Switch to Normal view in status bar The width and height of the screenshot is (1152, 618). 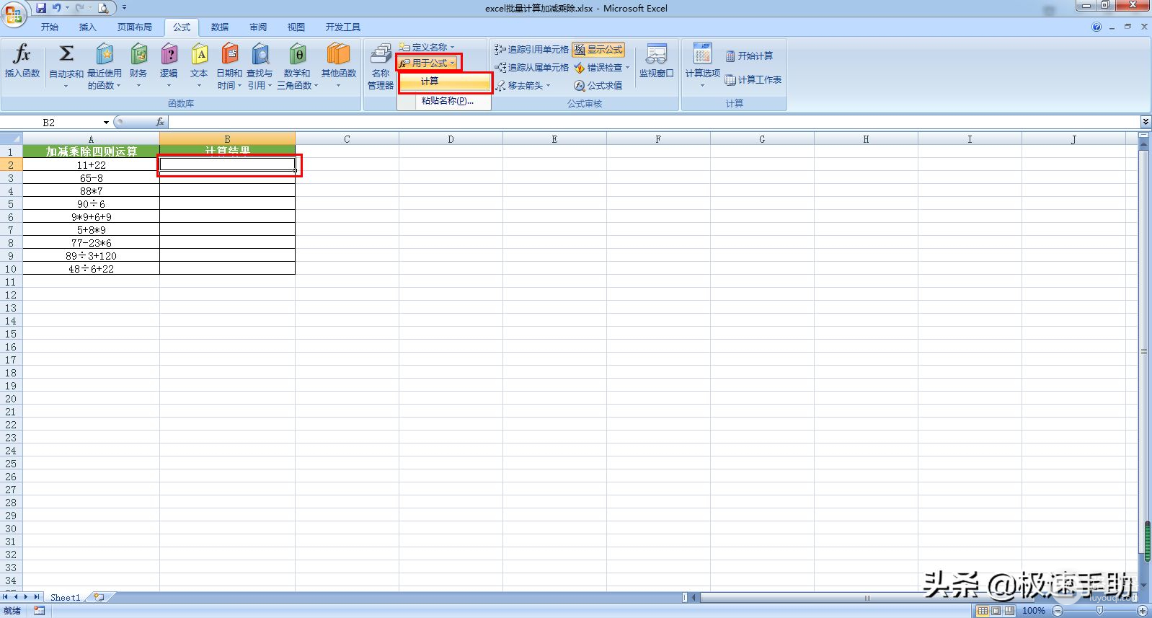pyautogui.click(x=982, y=611)
